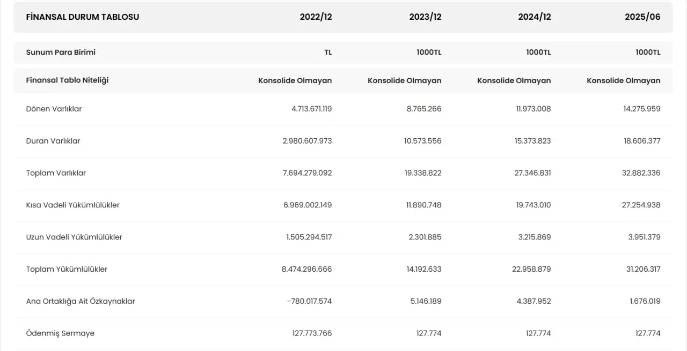This screenshot has width=687, height=351.
Task: Click the TL currency cell under 2022/12
Action: click(327, 53)
